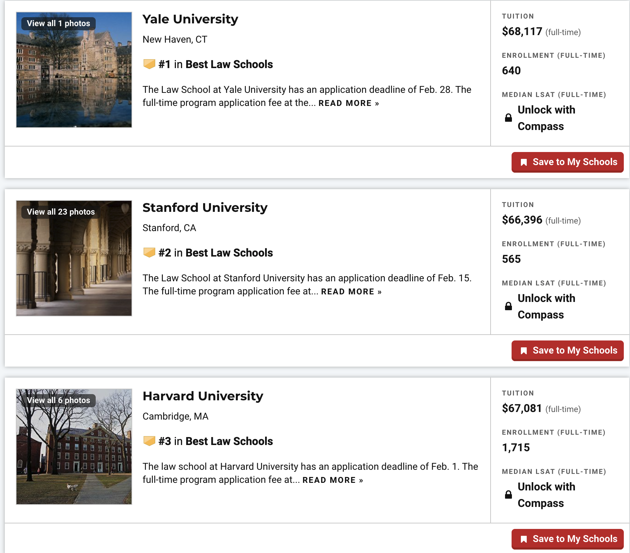Image resolution: width=630 pixels, height=553 pixels.
Task: Click the New Haven, CT location text
Action: point(175,40)
